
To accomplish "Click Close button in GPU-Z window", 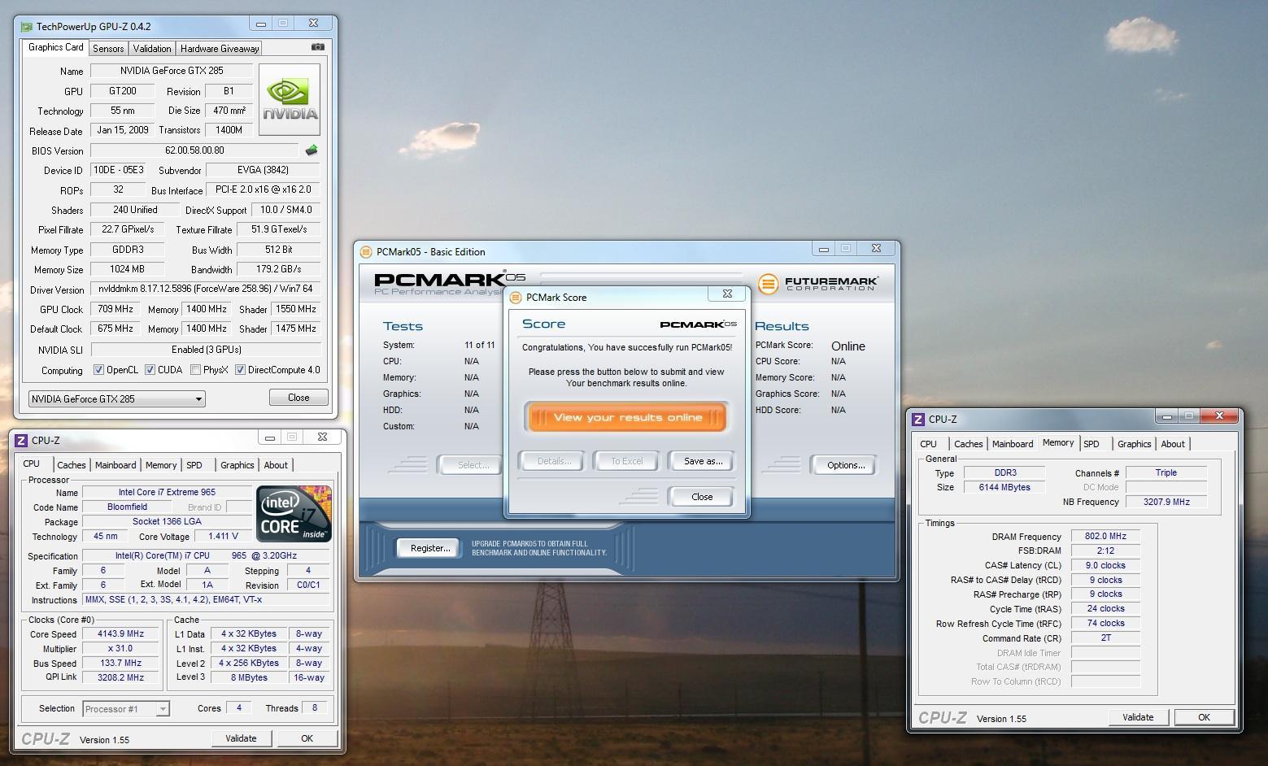I will [298, 398].
